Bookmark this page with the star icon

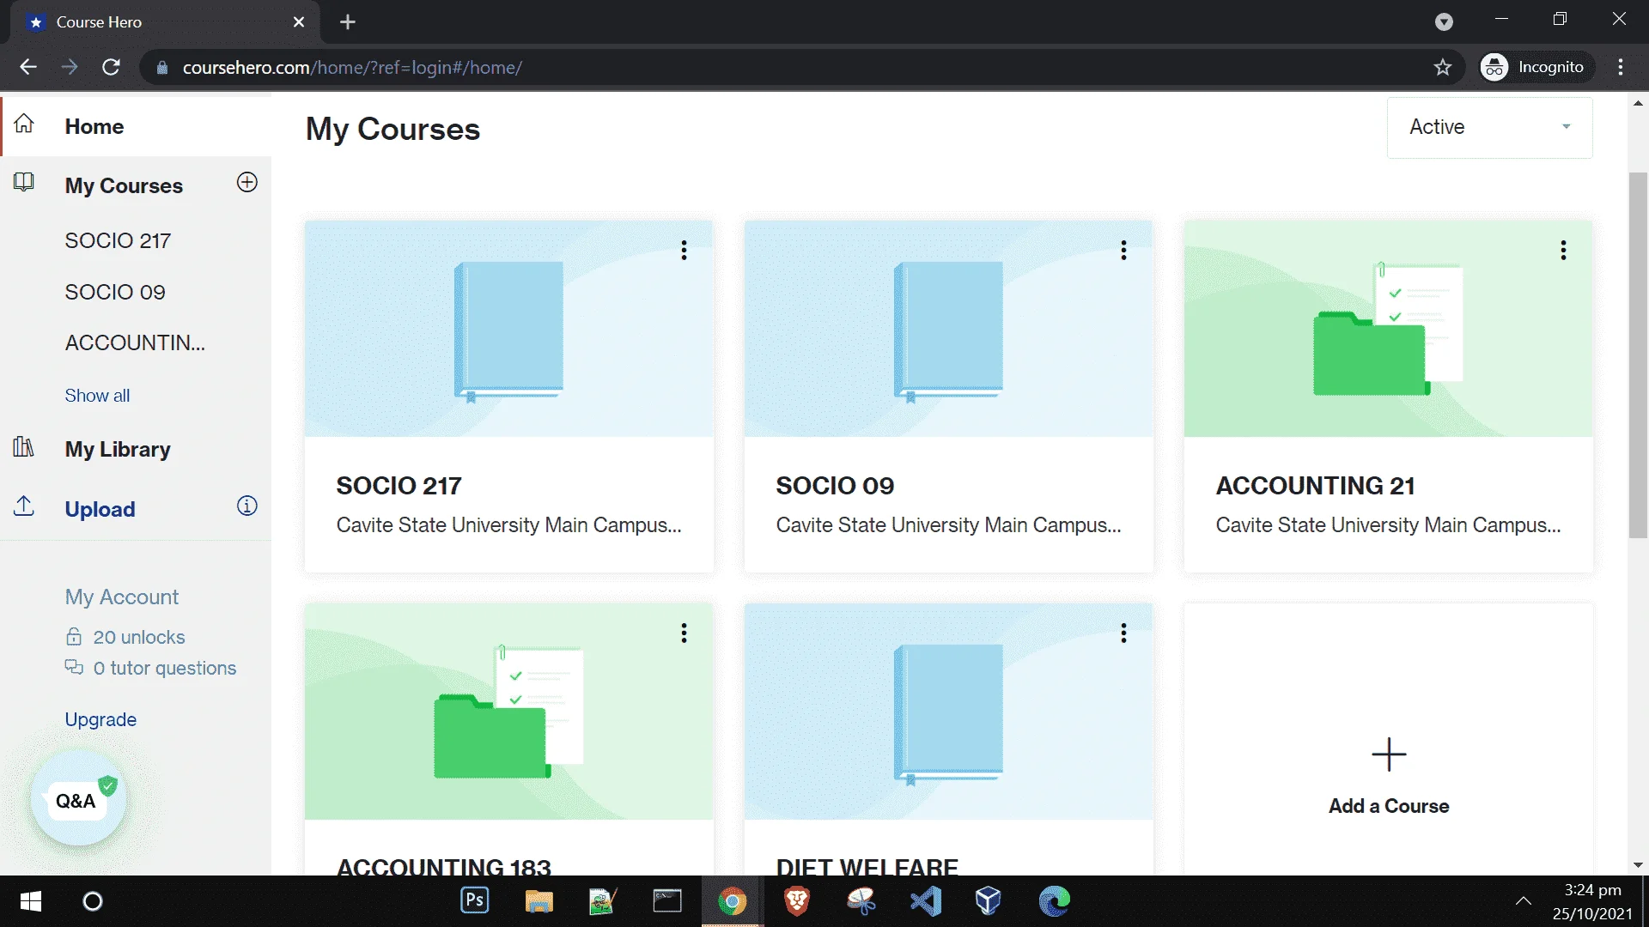pyautogui.click(x=1443, y=67)
